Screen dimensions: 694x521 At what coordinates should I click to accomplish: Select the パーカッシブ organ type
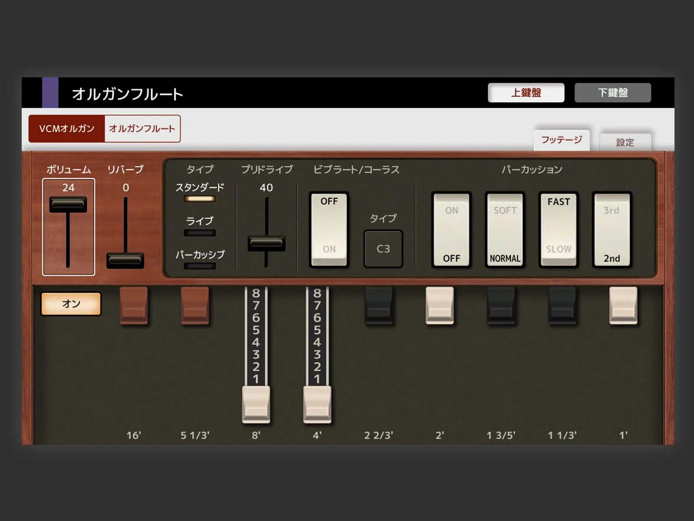[x=200, y=266]
